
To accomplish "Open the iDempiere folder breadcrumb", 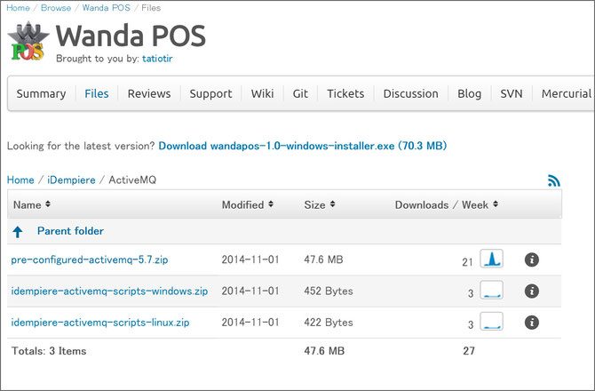I will [71, 180].
